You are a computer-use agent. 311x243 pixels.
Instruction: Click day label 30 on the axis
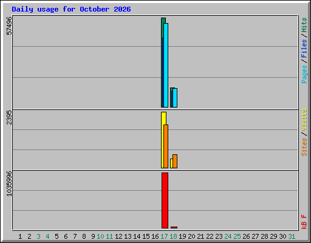(x=282, y=236)
